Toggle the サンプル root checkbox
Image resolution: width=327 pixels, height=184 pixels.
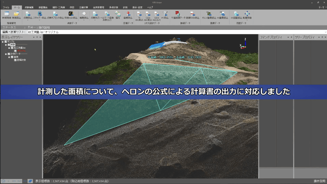point(6,42)
